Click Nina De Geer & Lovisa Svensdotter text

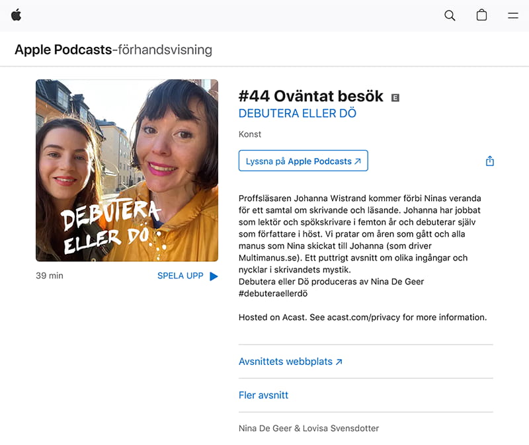pyautogui.click(x=309, y=428)
